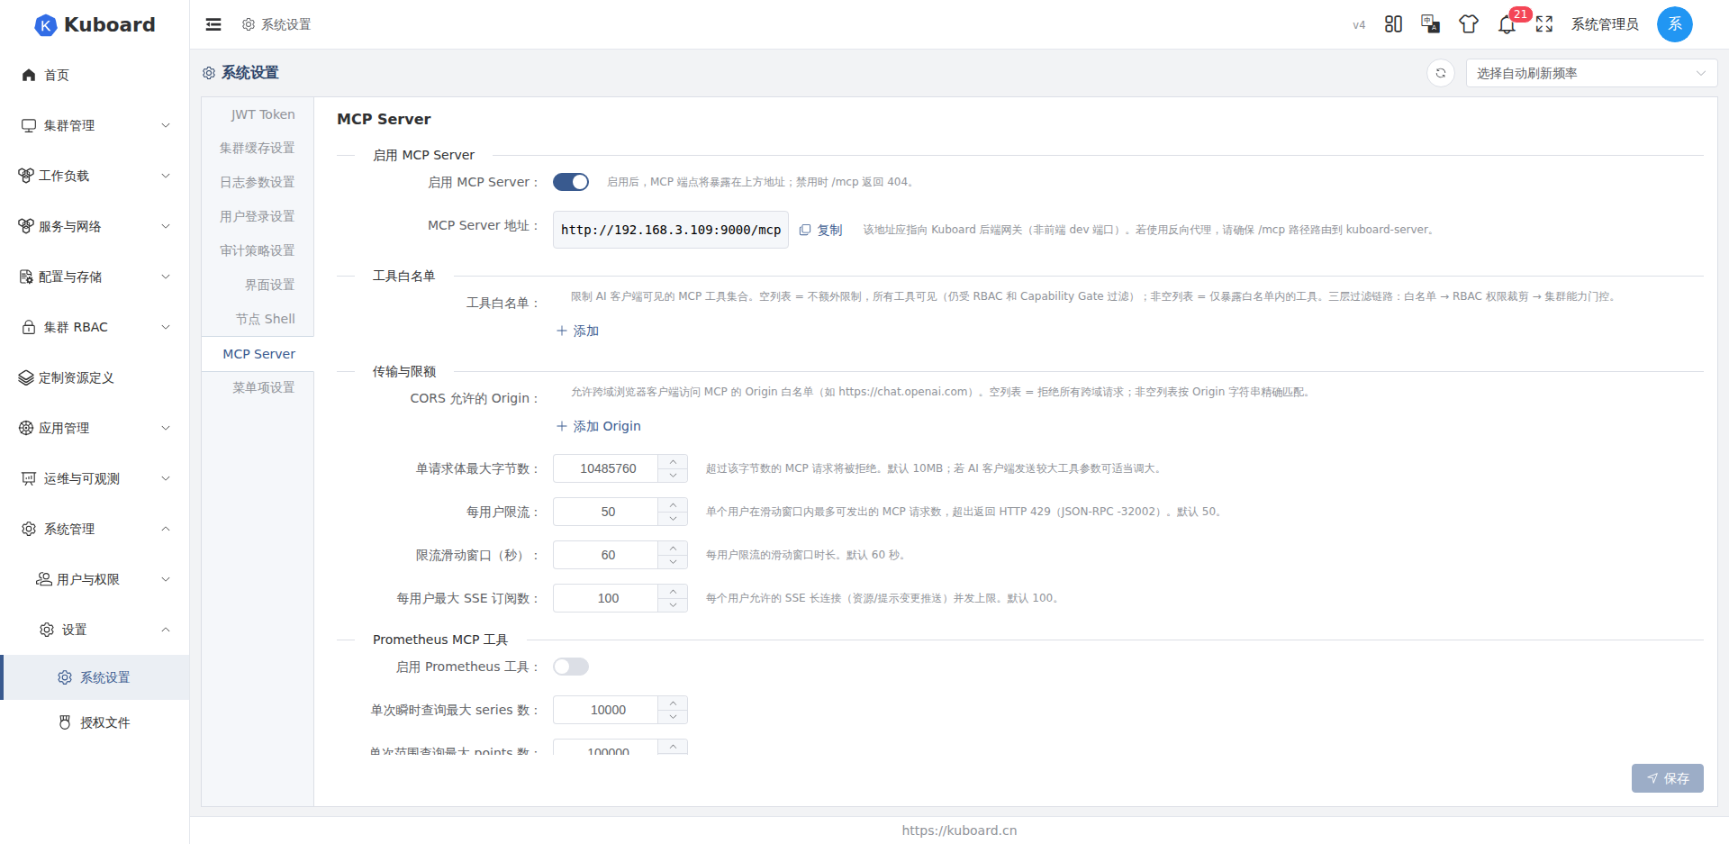The width and height of the screenshot is (1729, 844).
Task: Click the home icon in sidebar
Action: [29, 75]
